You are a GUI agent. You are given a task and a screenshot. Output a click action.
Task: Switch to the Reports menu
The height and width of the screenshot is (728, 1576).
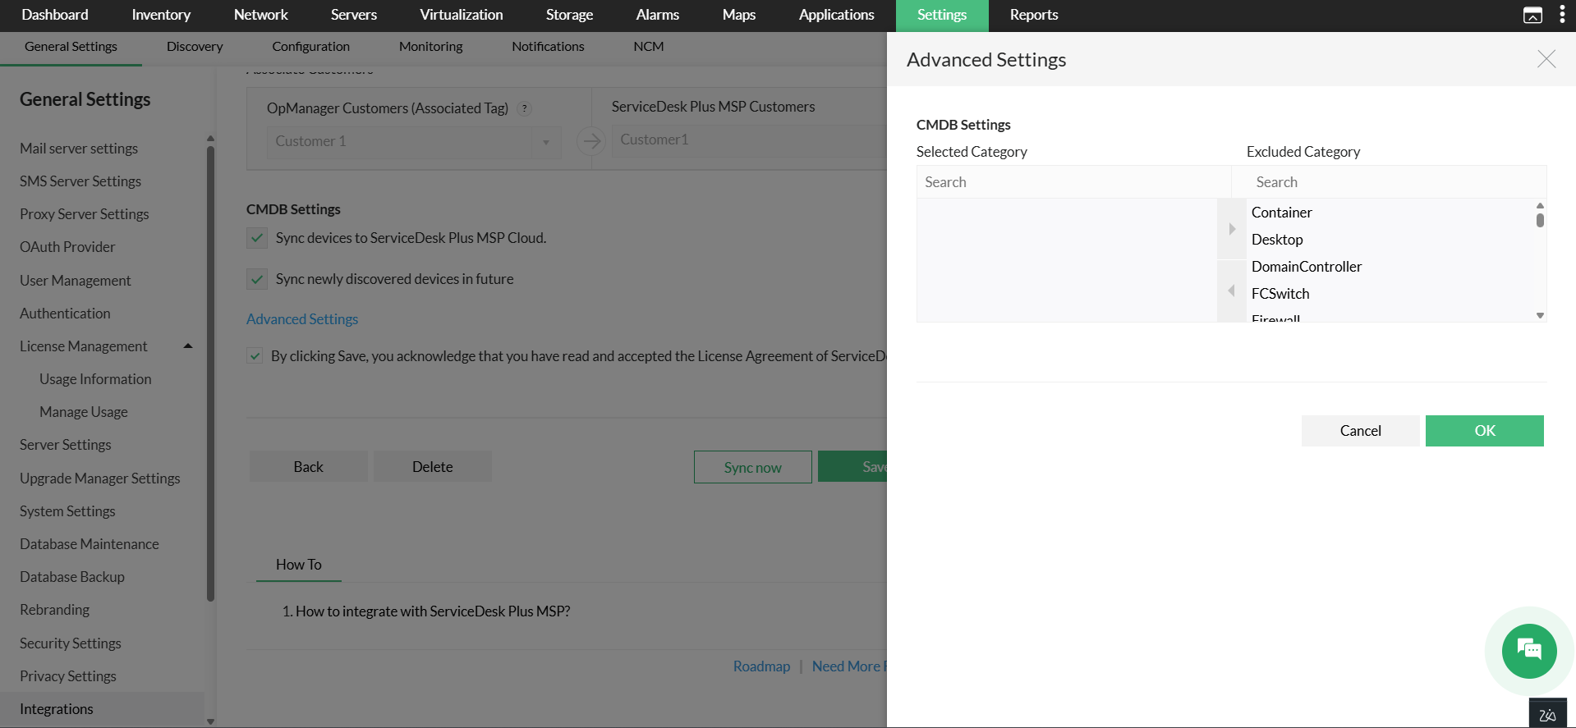[1033, 15]
